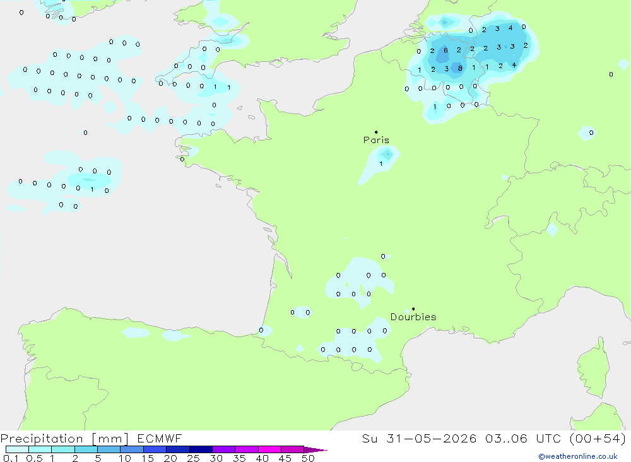The image size is (631, 462).
Task: Click the 40–45 mm magenta legend box
Action: (x=269, y=449)
